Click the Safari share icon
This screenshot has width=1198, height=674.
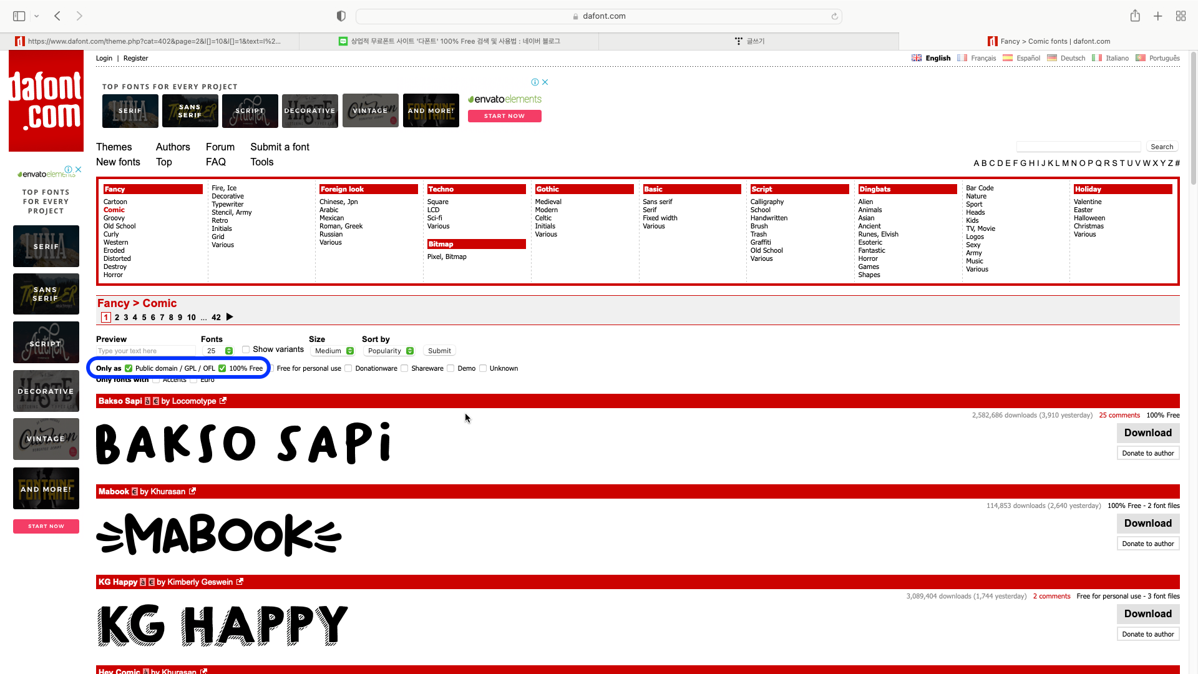click(x=1135, y=16)
